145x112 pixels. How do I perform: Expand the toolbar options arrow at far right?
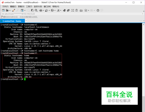tap(144, 11)
